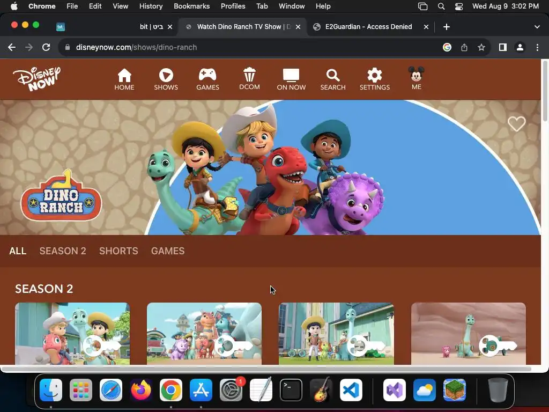Open the View menu
The width and height of the screenshot is (549, 412).
coord(120,6)
